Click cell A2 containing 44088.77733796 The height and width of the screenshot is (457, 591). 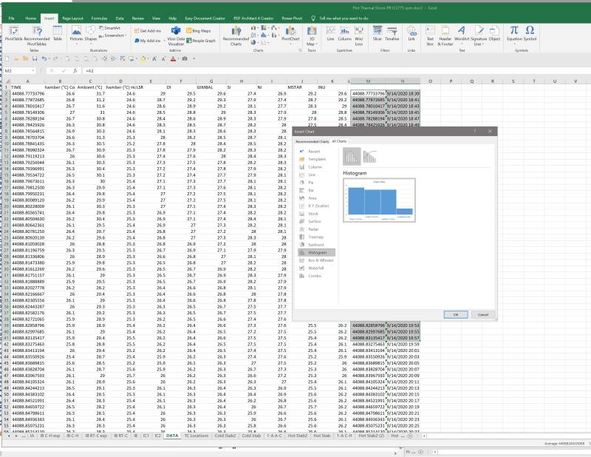(x=28, y=94)
